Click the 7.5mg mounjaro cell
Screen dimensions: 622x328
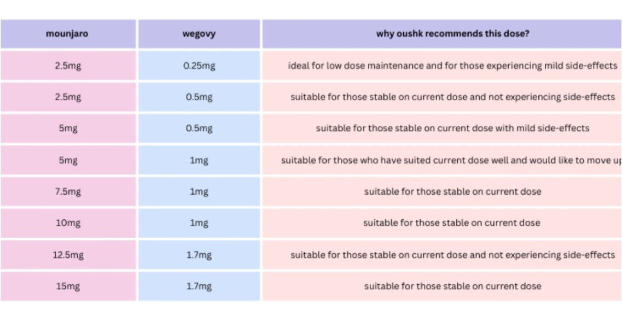(68, 192)
